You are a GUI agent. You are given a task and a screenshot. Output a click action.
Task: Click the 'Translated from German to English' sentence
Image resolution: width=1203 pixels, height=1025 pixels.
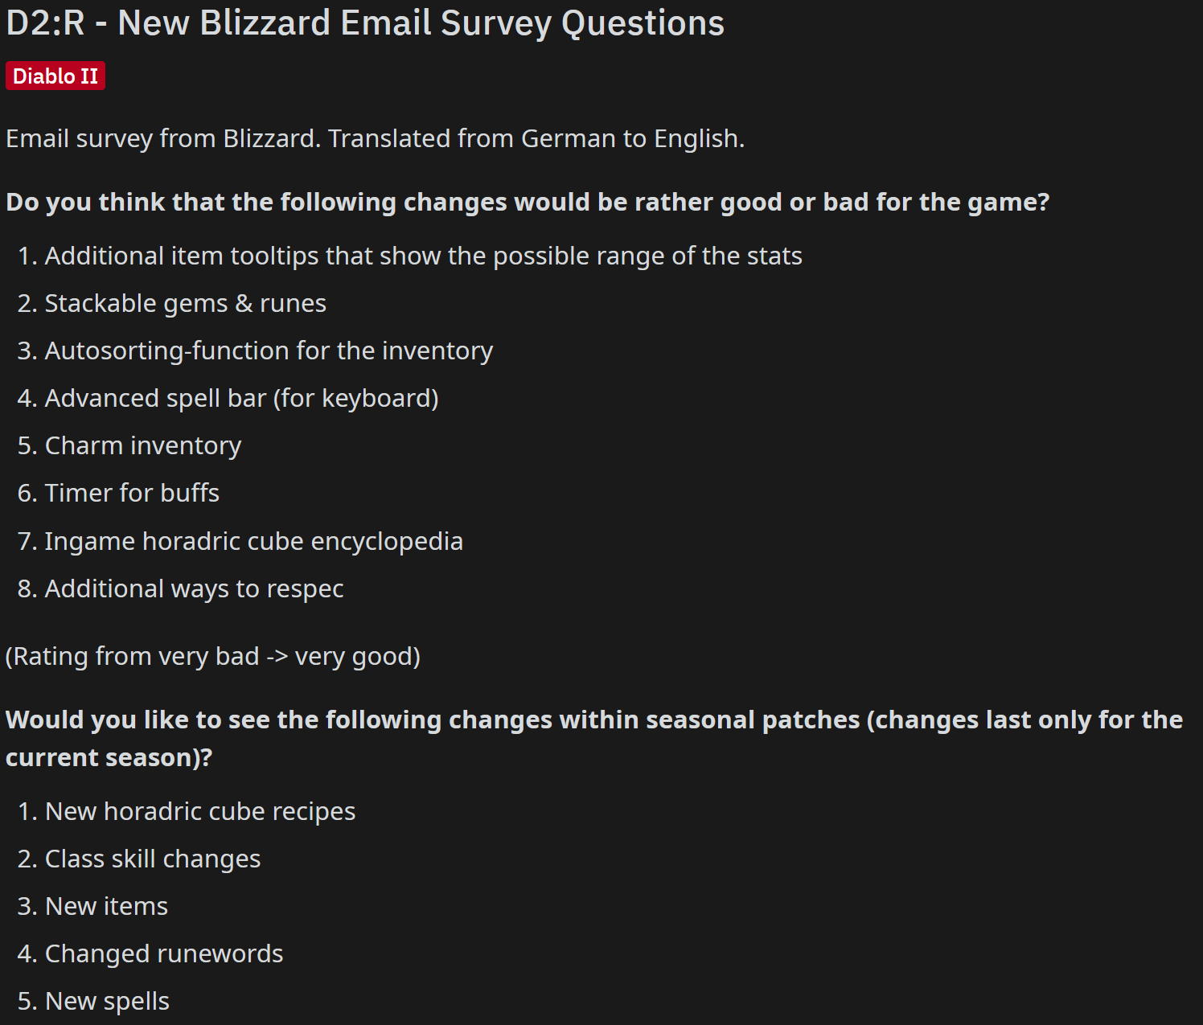coord(536,139)
